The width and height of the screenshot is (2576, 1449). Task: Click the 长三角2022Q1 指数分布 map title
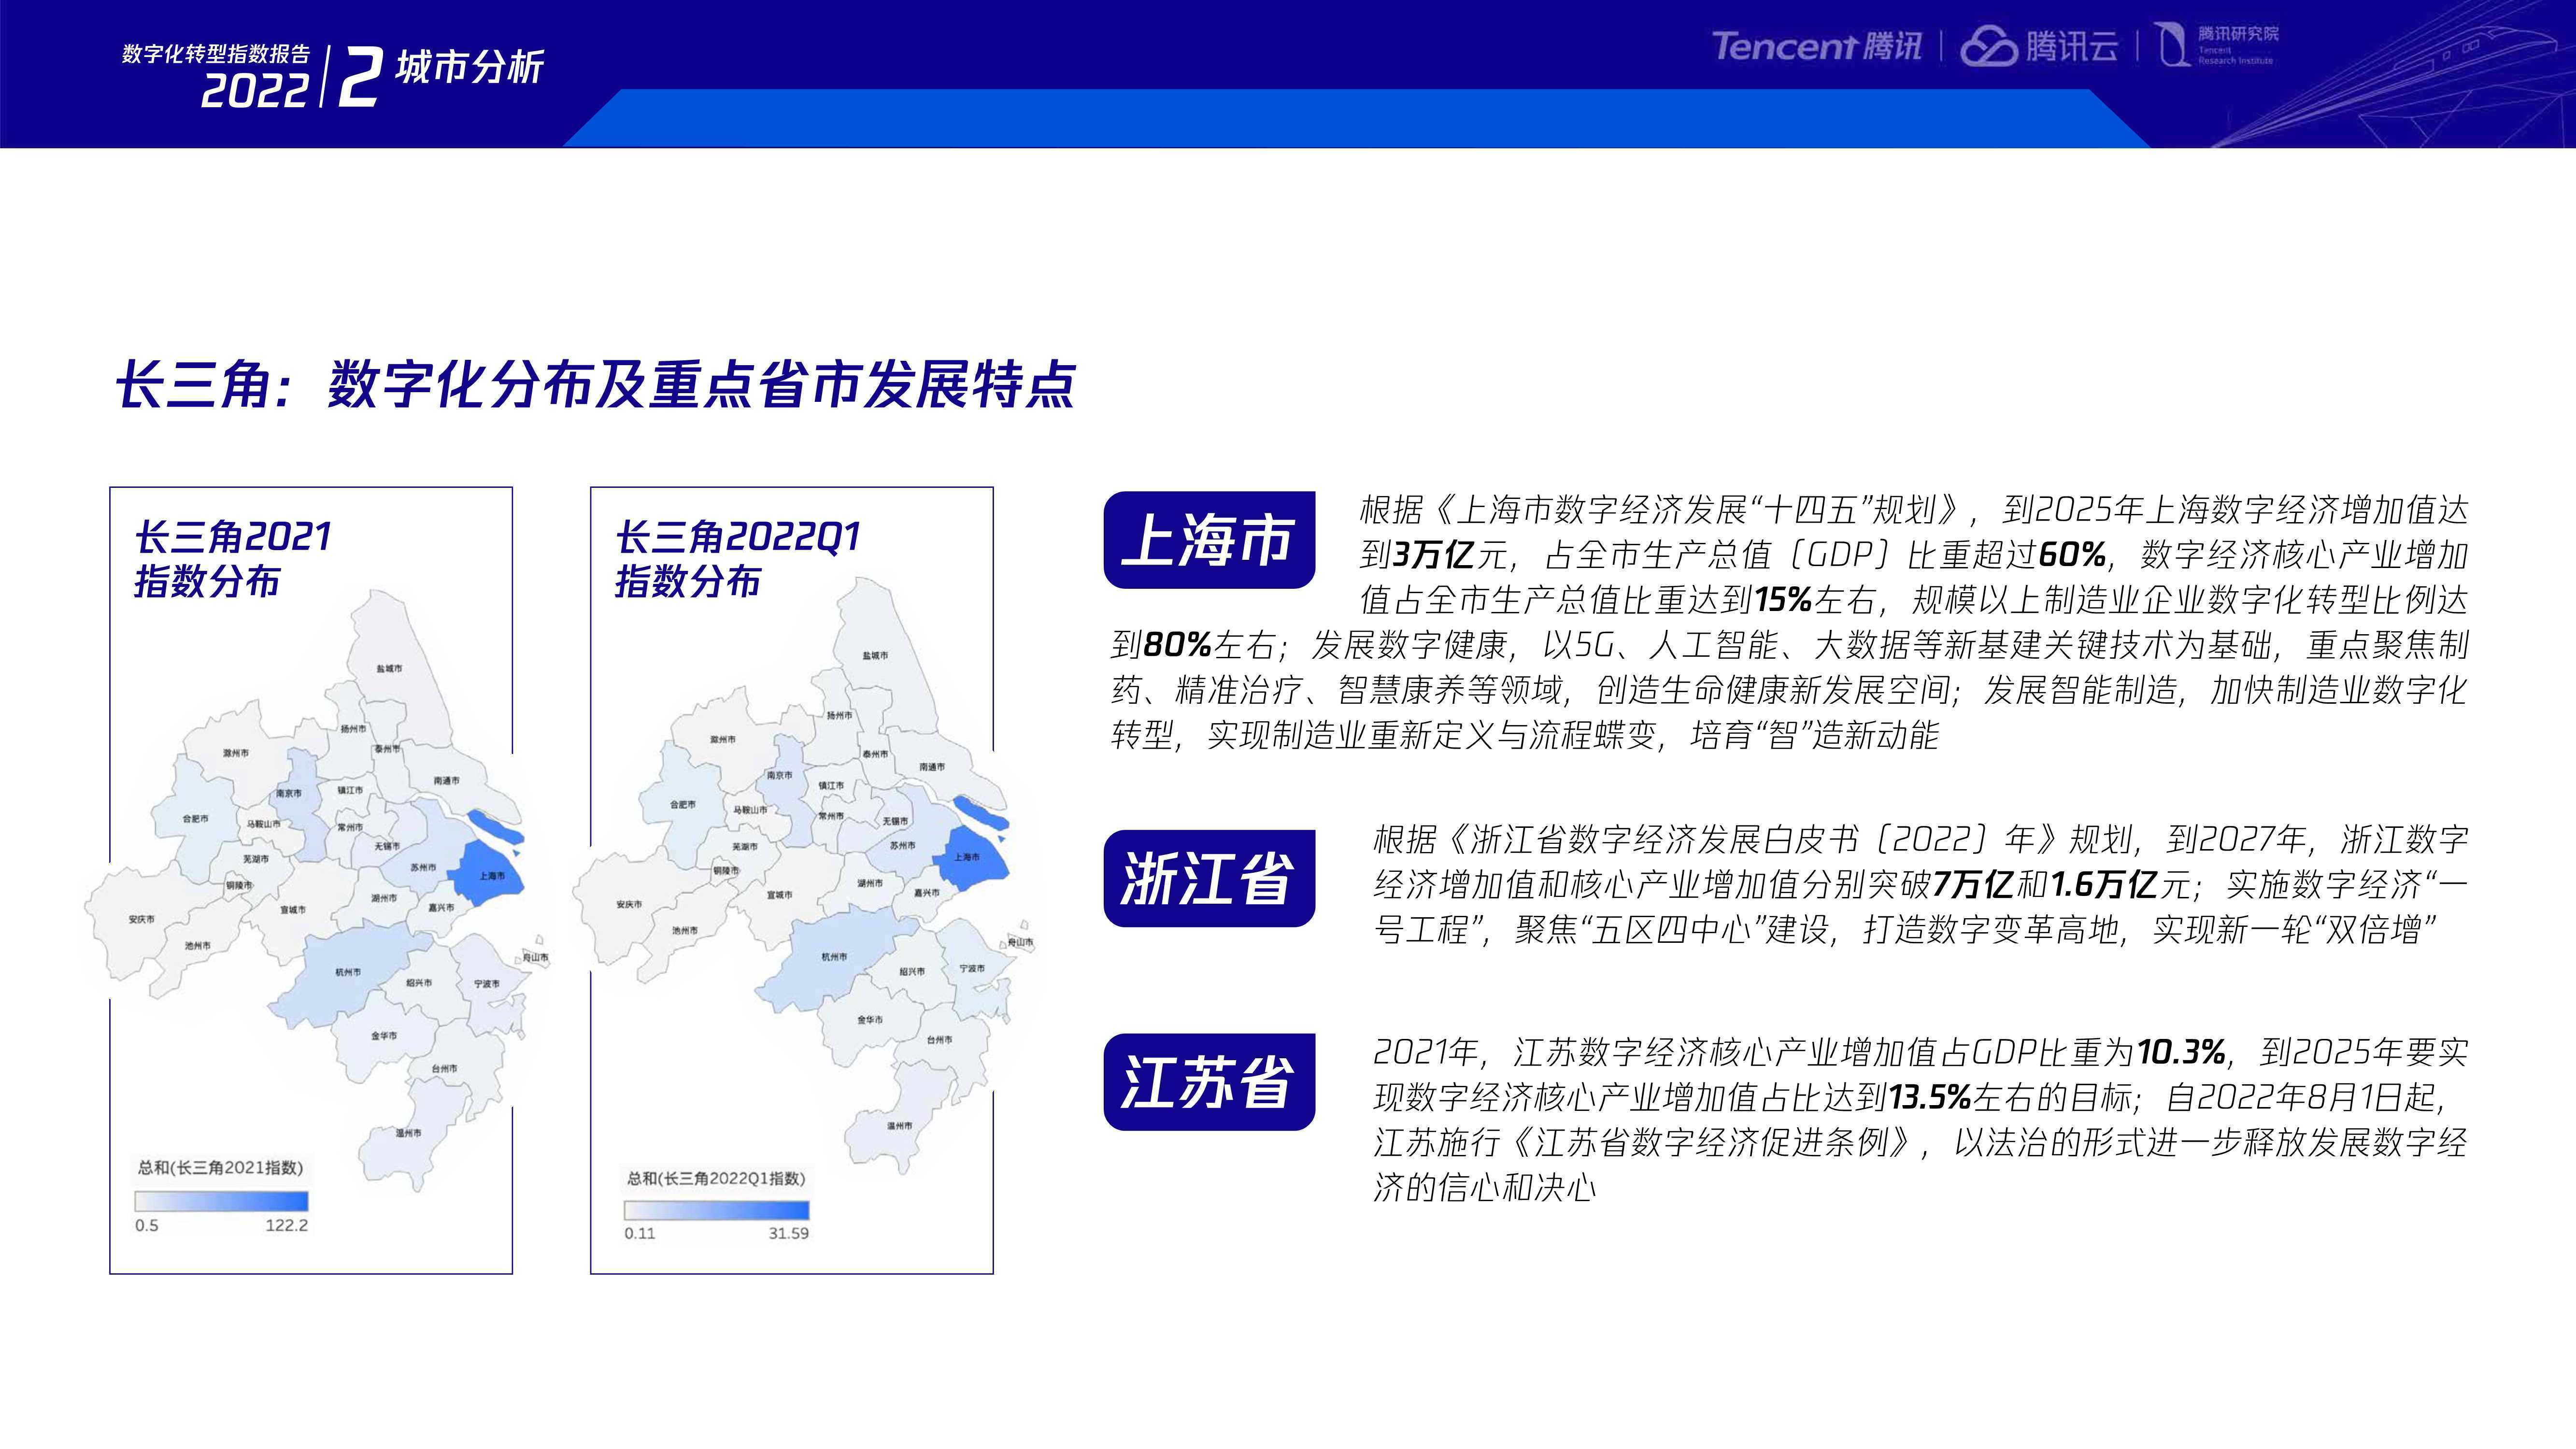(737, 559)
